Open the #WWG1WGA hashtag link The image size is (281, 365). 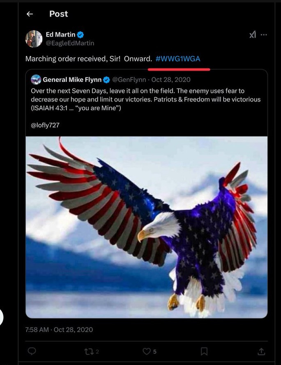178,59
